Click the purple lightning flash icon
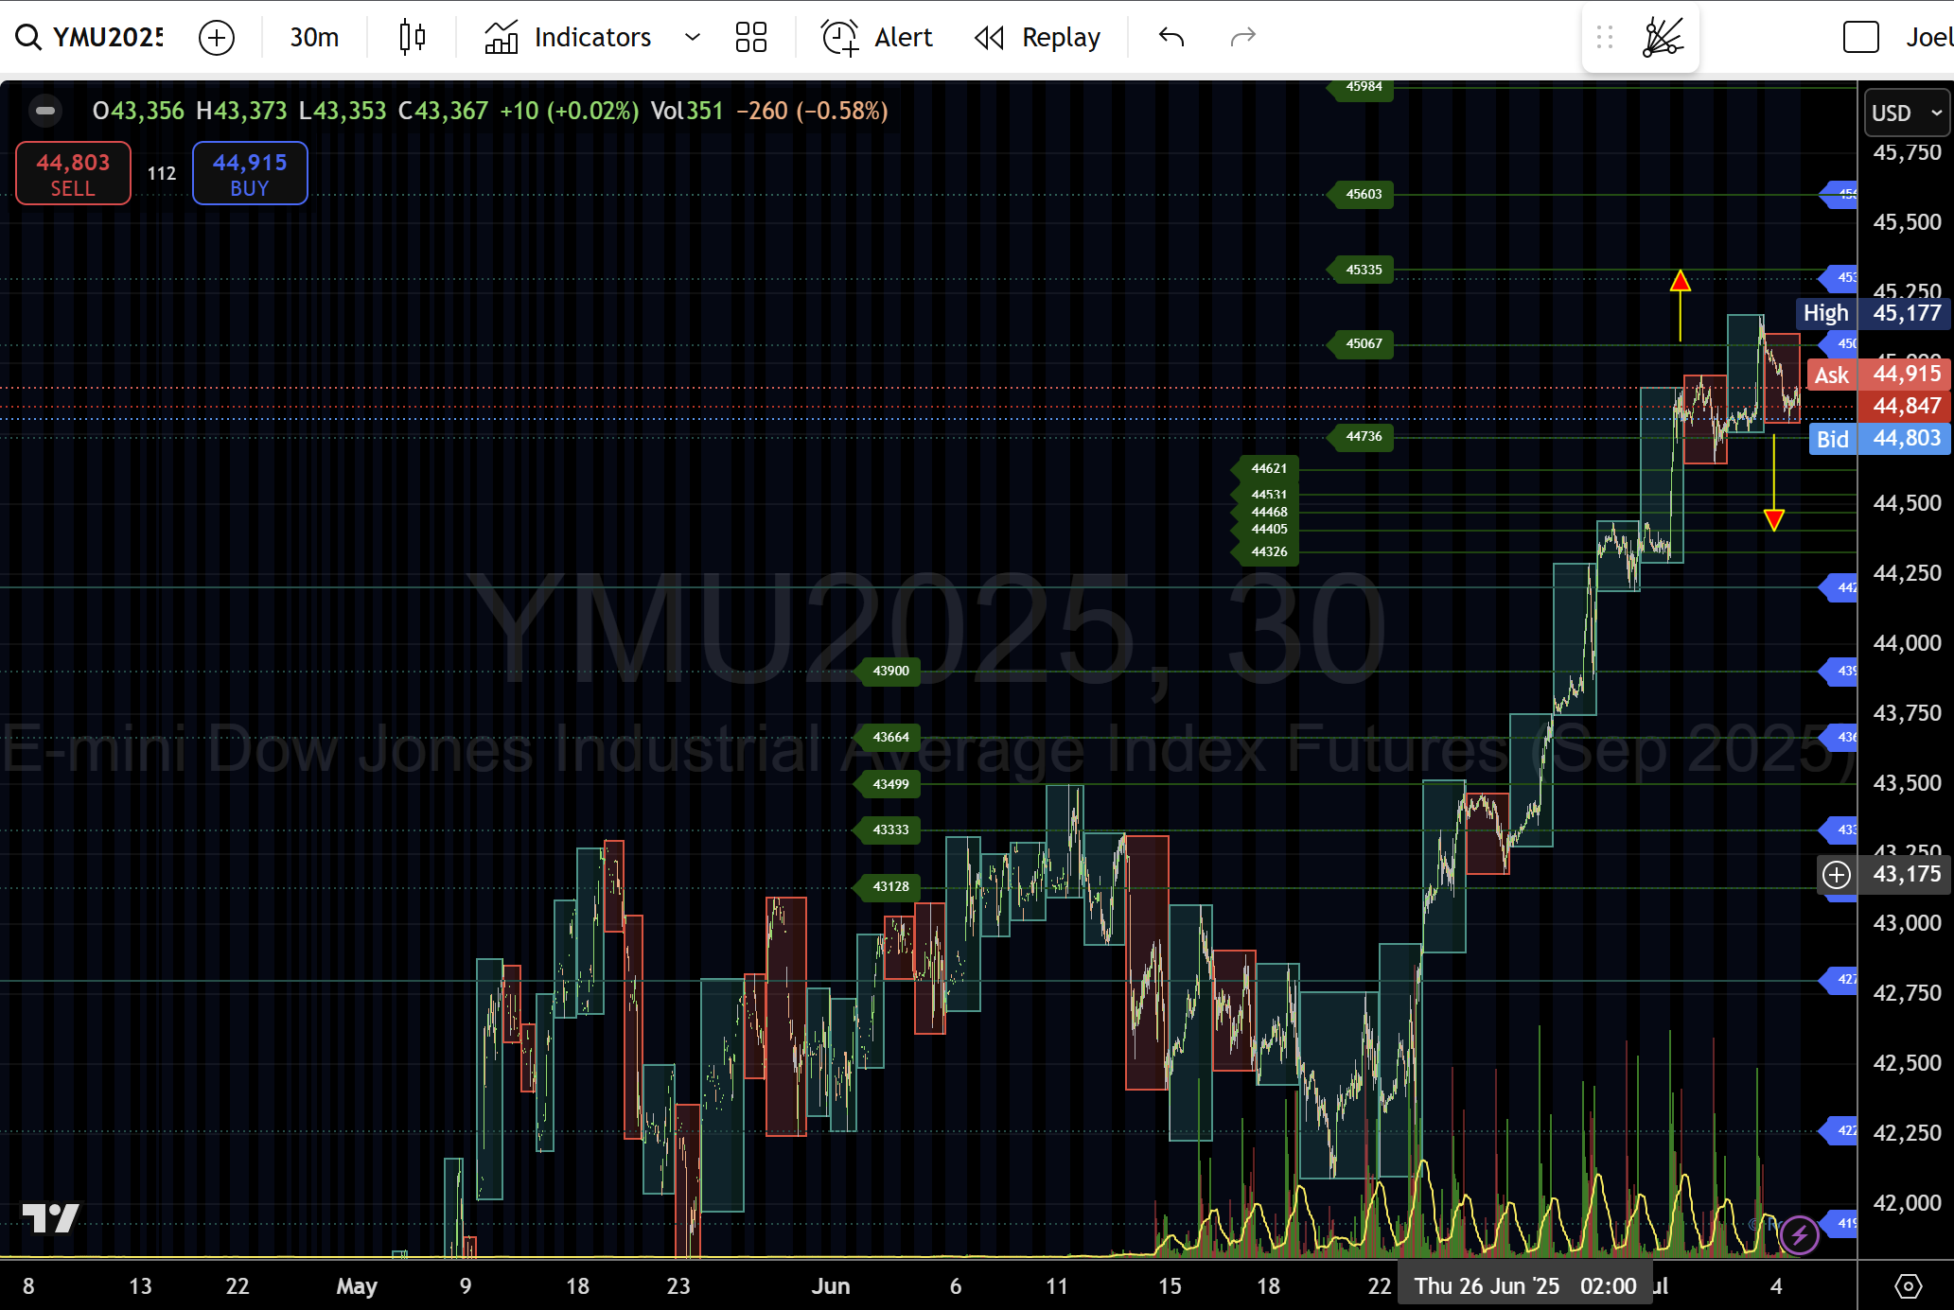Screen dimensions: 1954x1310 pyautogui.click(x=1799, y=1234)
